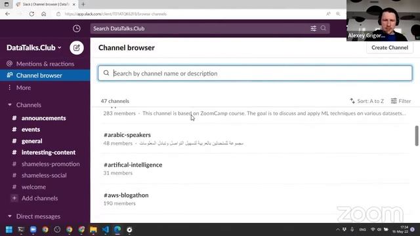420x236 pixels.
Task: Click the taskbar clock and date
Action: click(400, 229)
